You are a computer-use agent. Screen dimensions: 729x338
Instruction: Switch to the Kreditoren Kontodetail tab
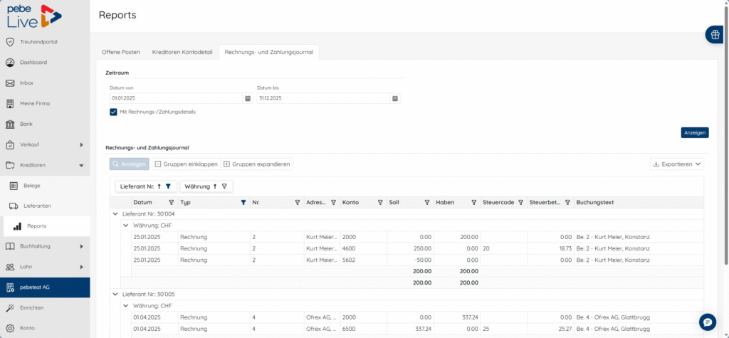[x=182, y=53]
